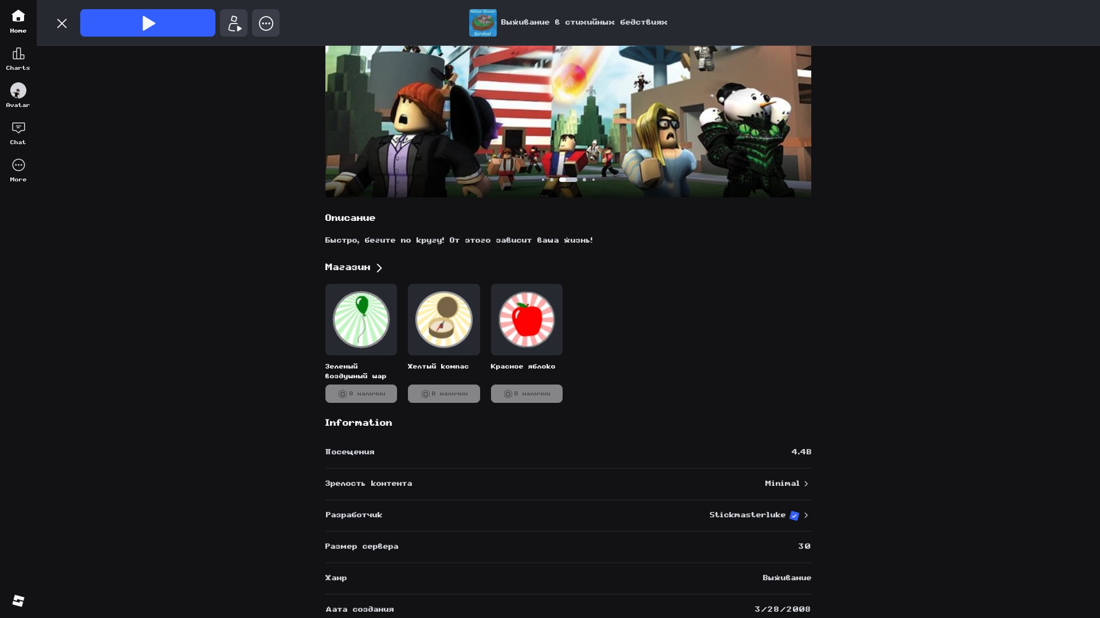Click the button under Красное яблоко
The image size is (1100, 618).
(527, 394)
